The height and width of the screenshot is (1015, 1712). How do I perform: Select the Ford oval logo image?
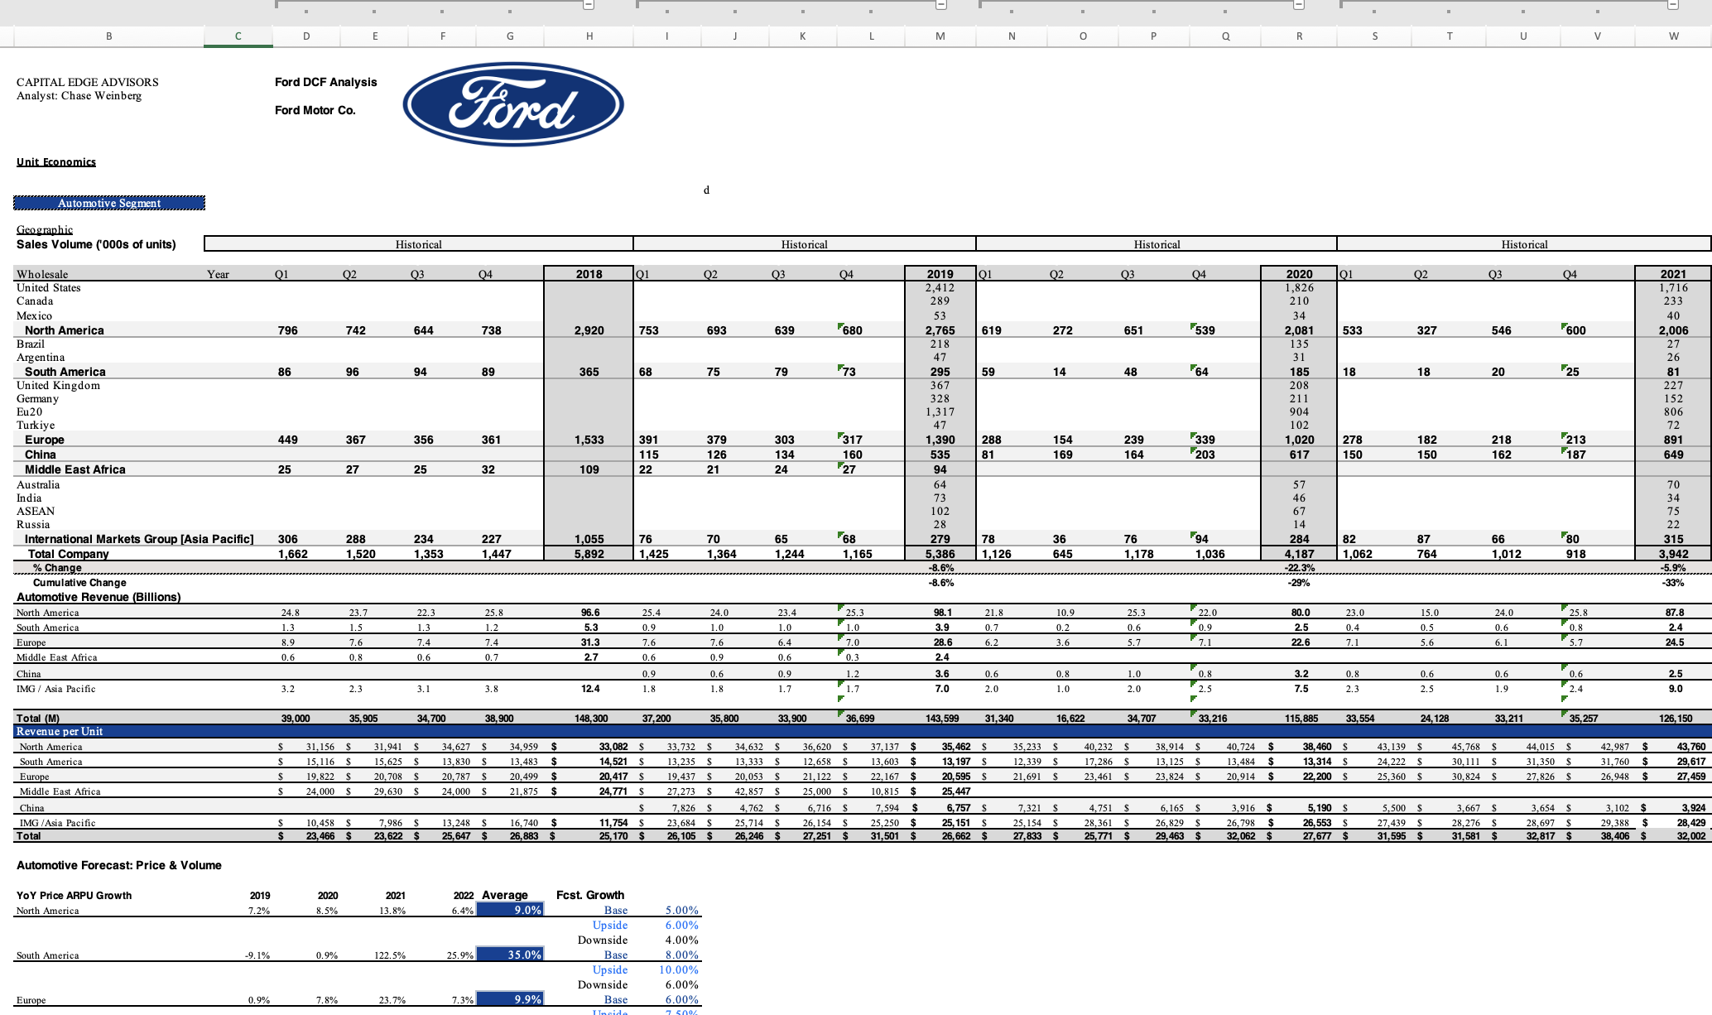pos(513,105)
